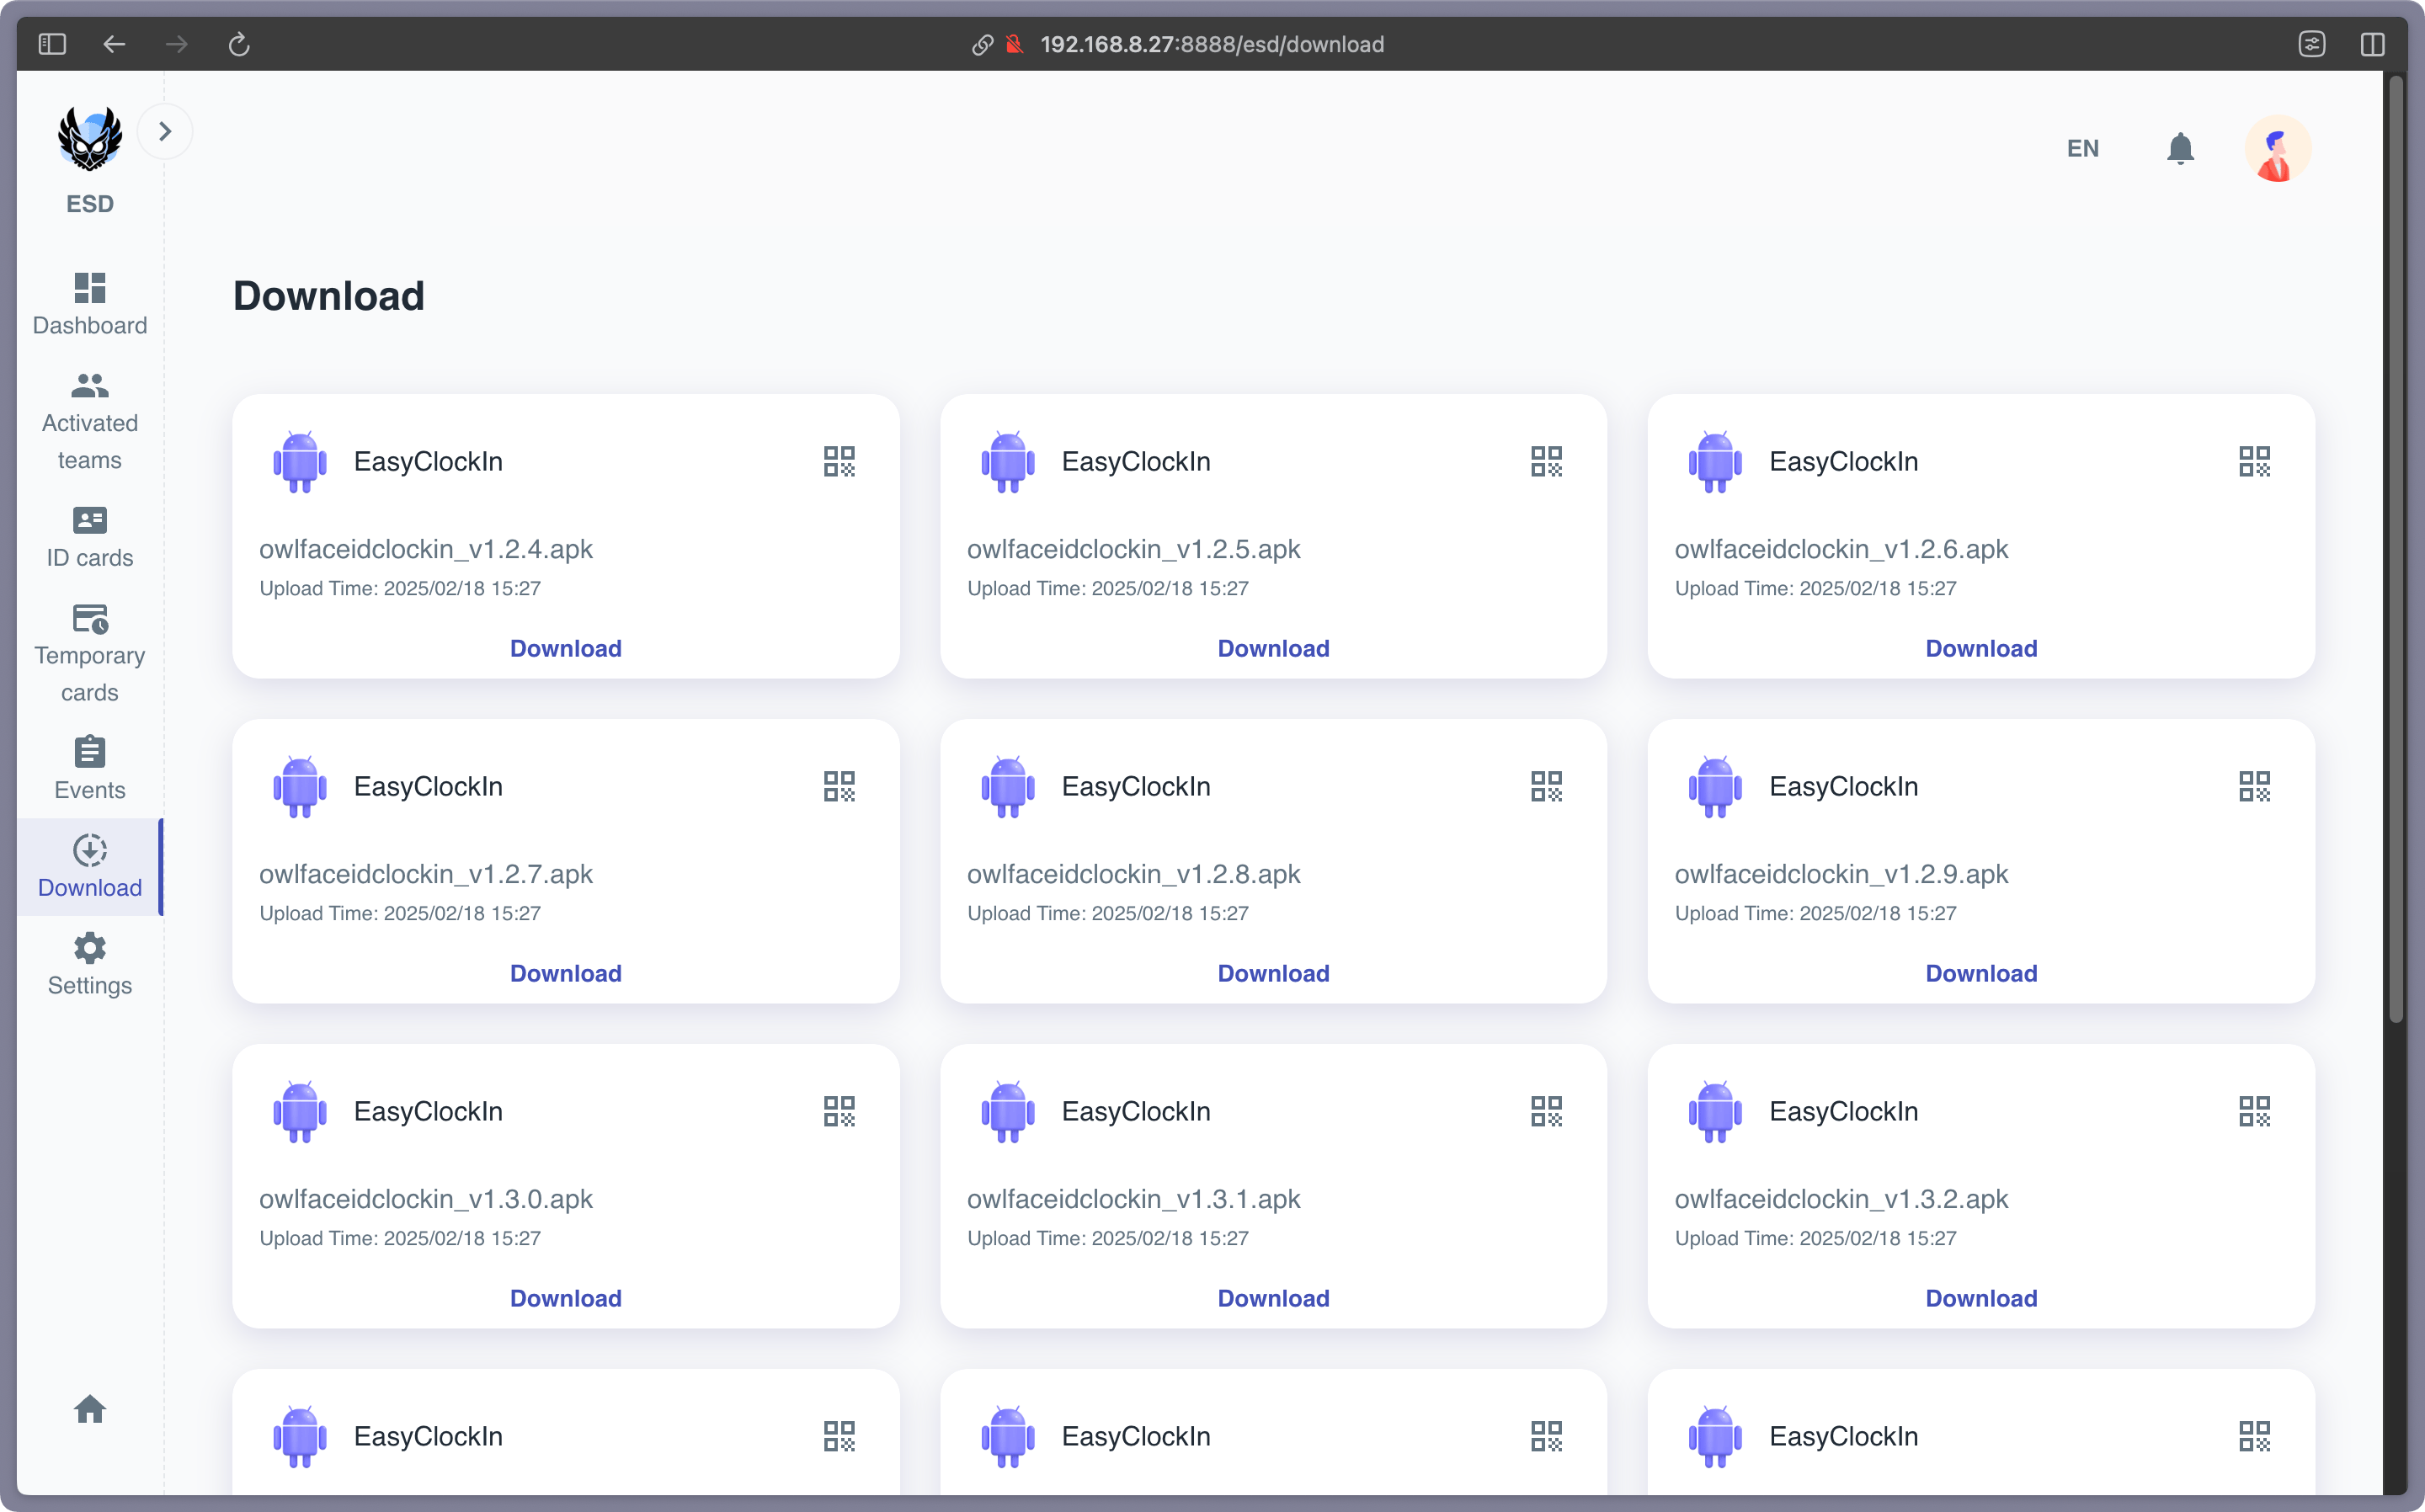
Task: Open the EN language selector
Action: click(2082, 149)
